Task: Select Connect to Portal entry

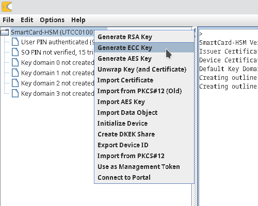Action: 144,178
